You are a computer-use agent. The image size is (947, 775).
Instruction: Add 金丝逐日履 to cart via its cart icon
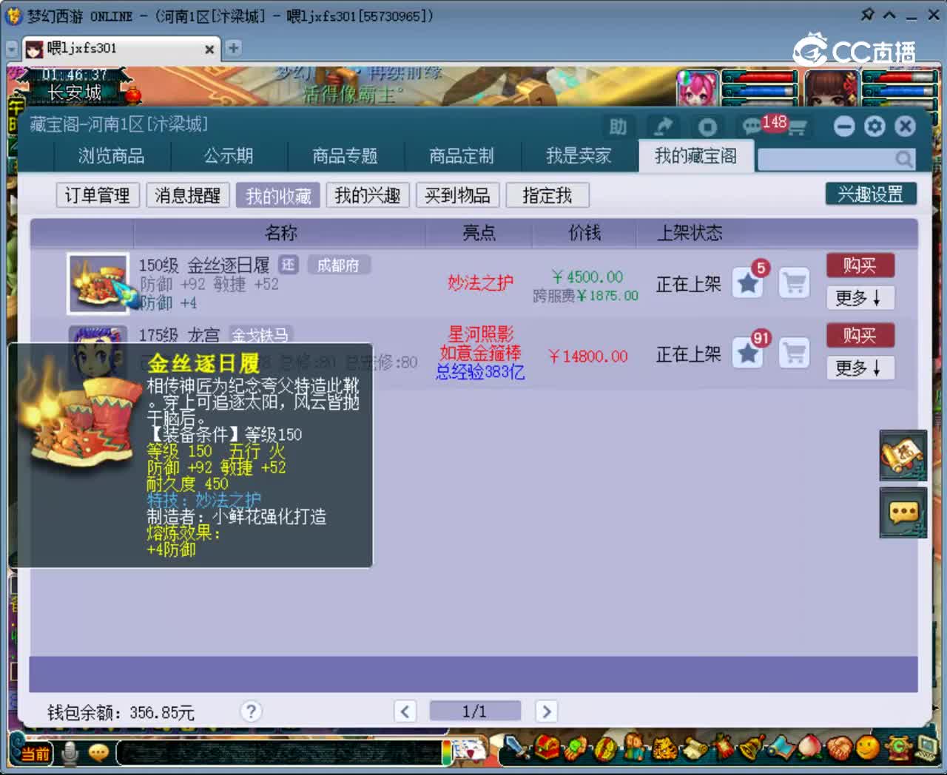point(794,282)
